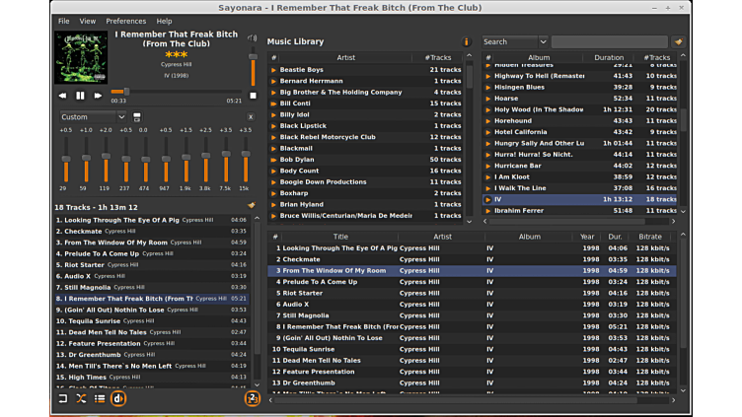Toggle dynamic playback mode
This screenshot has height=417, width=742.
coord(118,398)
